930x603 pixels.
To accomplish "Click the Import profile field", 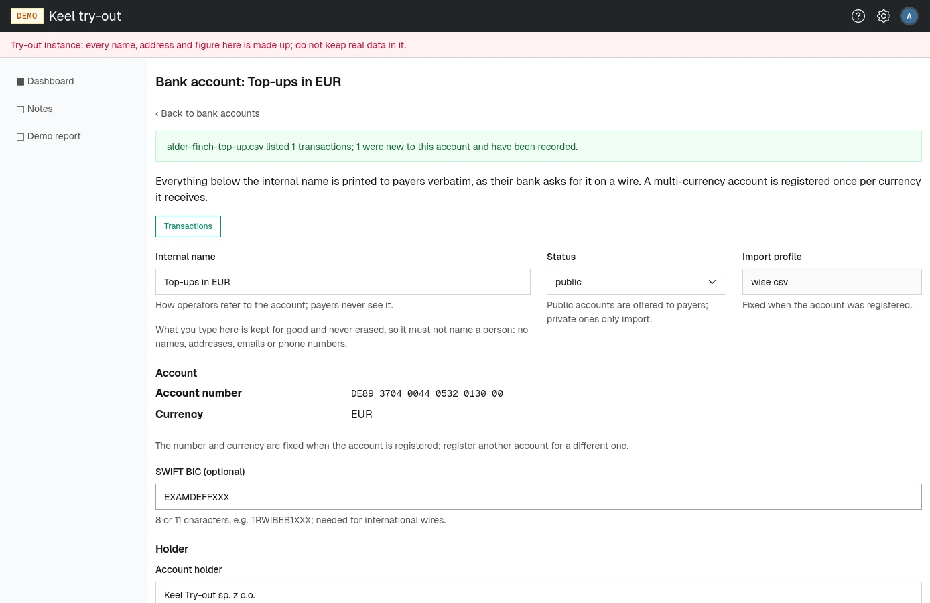I will (832, 282).
